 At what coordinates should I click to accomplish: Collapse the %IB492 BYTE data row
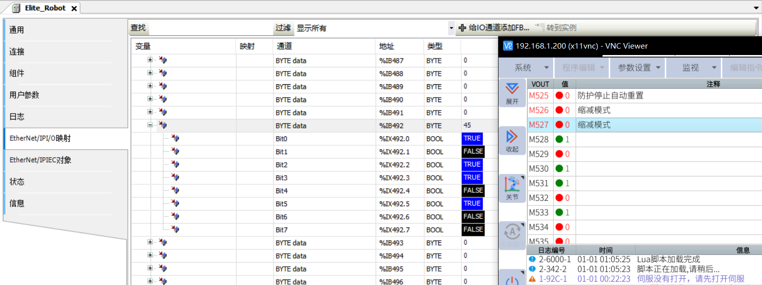[150, 125]
